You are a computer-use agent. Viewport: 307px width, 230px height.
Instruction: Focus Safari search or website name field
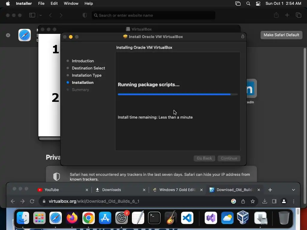153,15
